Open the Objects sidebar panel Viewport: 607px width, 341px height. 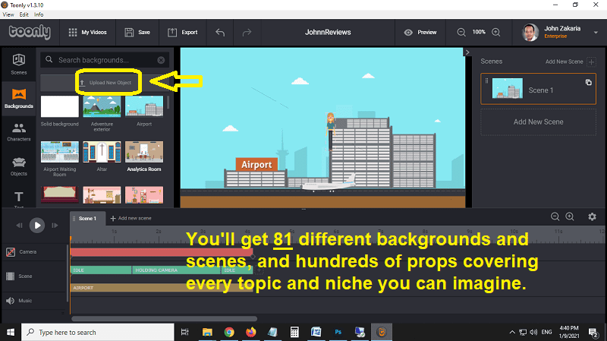tap(18, 166)
